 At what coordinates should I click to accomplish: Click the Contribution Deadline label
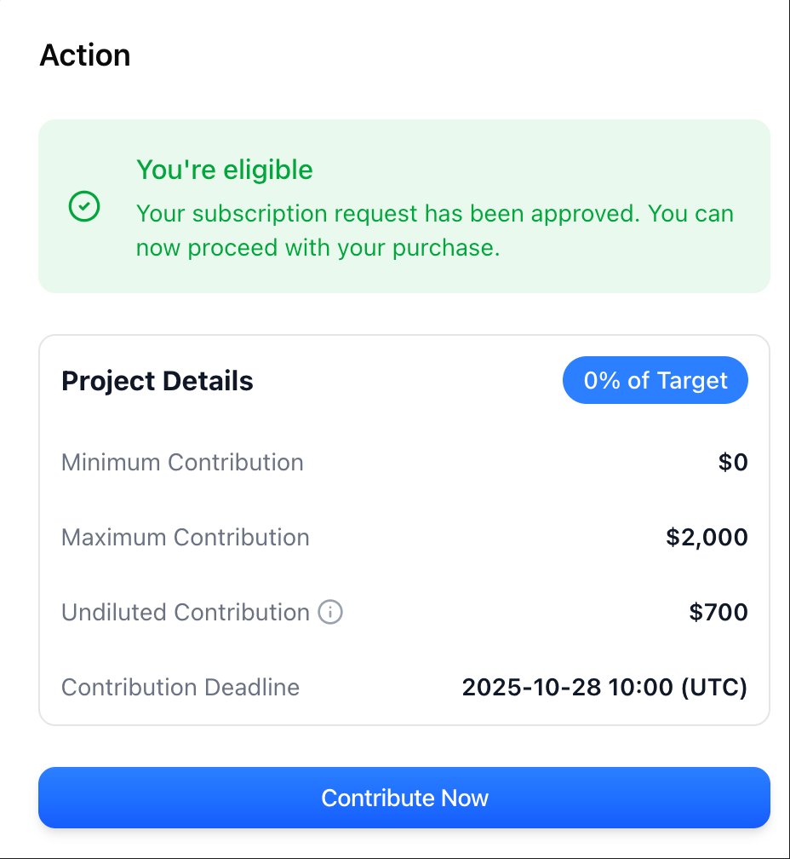click(x=180, y=687)
